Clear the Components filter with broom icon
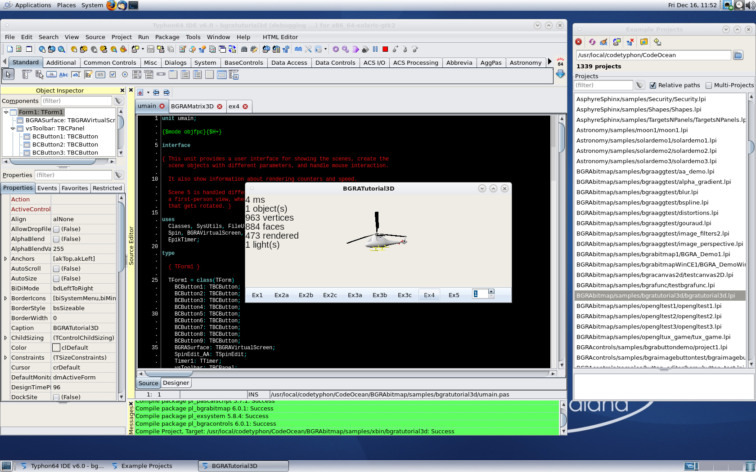The width and height of the screenshot is (756, 472). (118, 101)
